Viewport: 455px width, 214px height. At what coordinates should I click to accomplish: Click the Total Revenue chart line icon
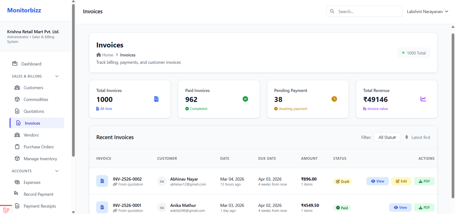coord(423,99)
